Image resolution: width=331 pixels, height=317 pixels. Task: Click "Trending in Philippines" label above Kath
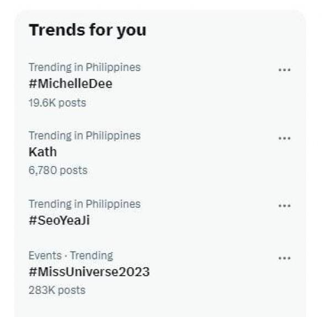(x=84, y=136)
